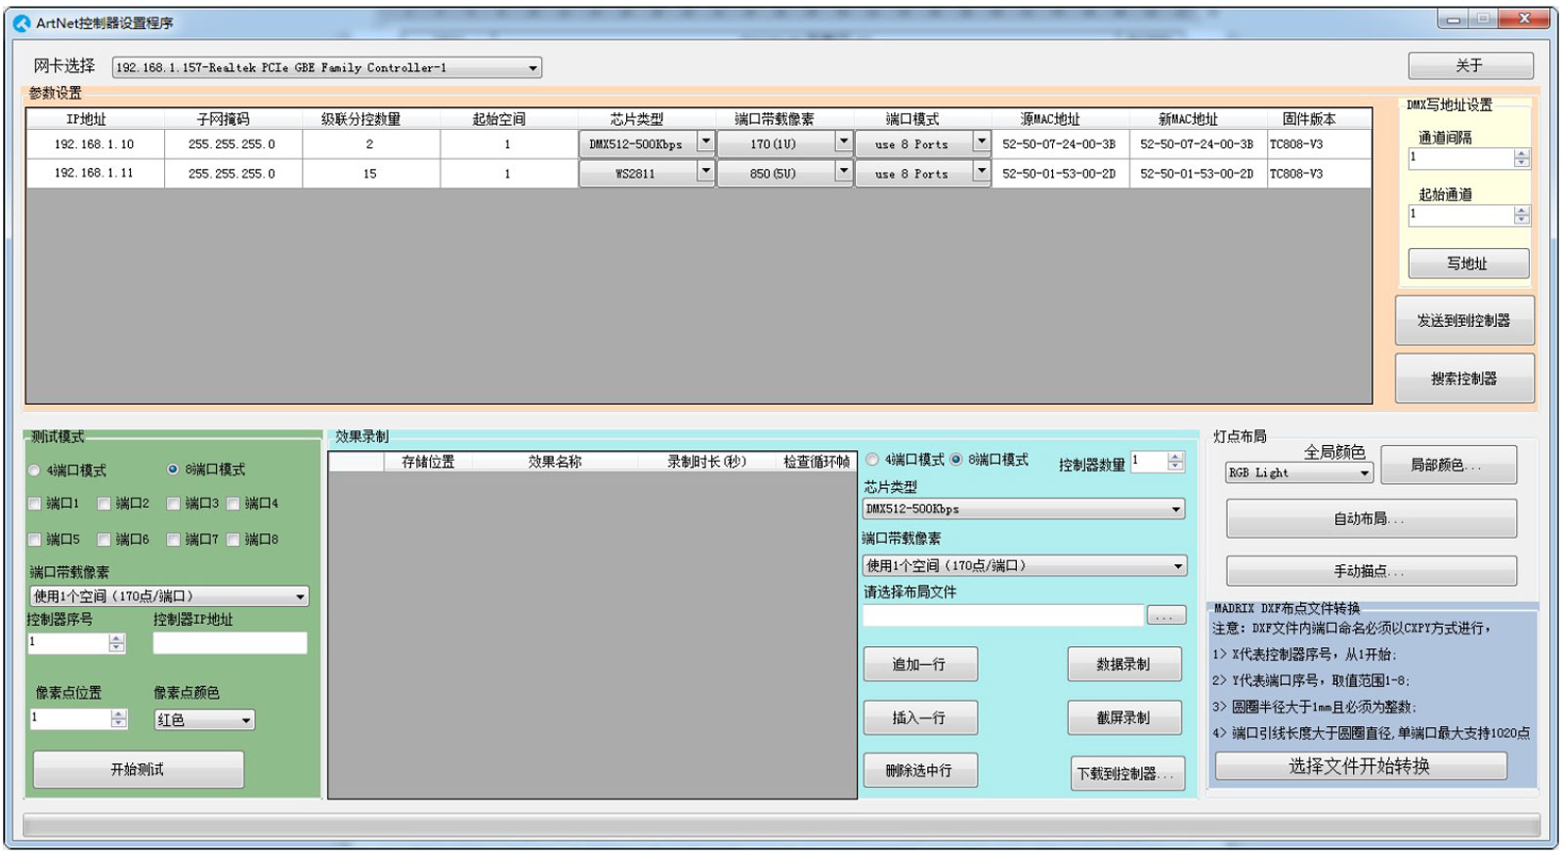Click 发送到控制器 button
1563x856 pixels.
pyautogui.click(x=1464, y=320)
